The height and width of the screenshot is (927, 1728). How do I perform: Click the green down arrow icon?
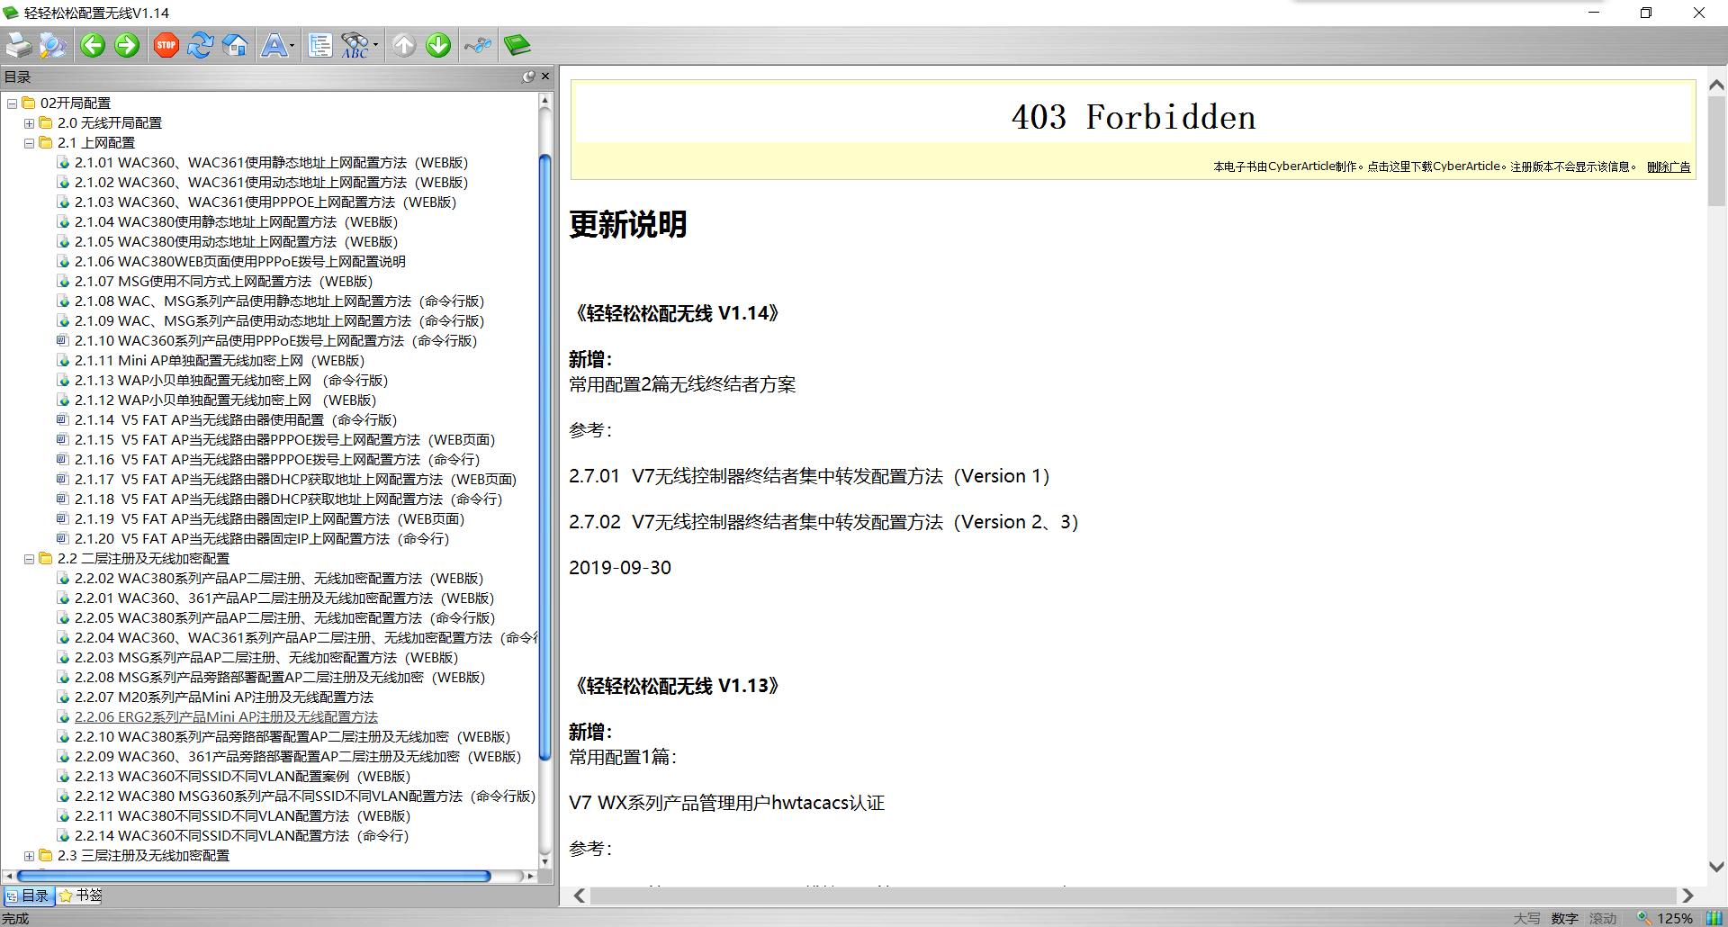[438, 45]
